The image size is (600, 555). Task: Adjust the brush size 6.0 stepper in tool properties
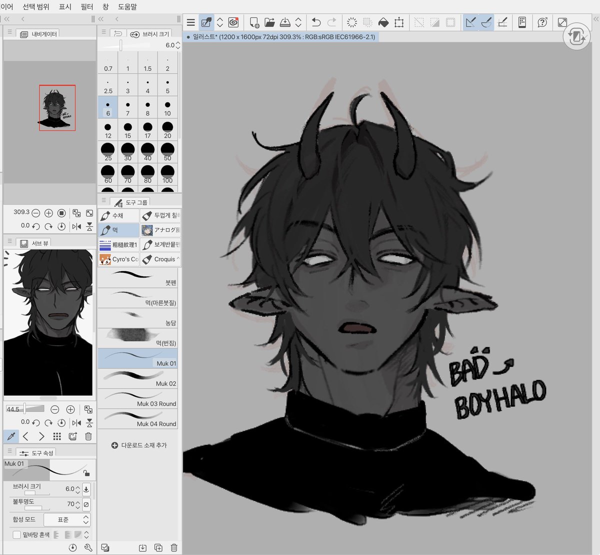click(x=77, y=489)
